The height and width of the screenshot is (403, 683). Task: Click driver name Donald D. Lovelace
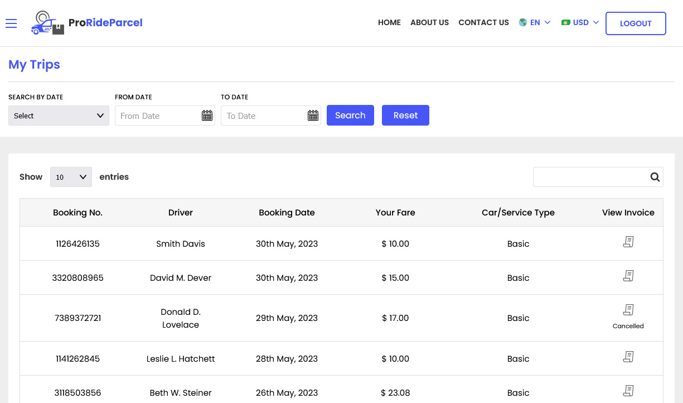[x=181, y=318]
